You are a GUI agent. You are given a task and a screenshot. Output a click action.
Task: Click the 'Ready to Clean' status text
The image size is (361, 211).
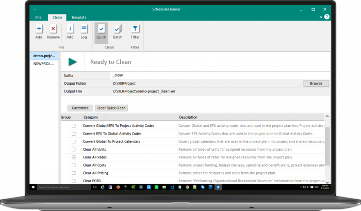111,62
